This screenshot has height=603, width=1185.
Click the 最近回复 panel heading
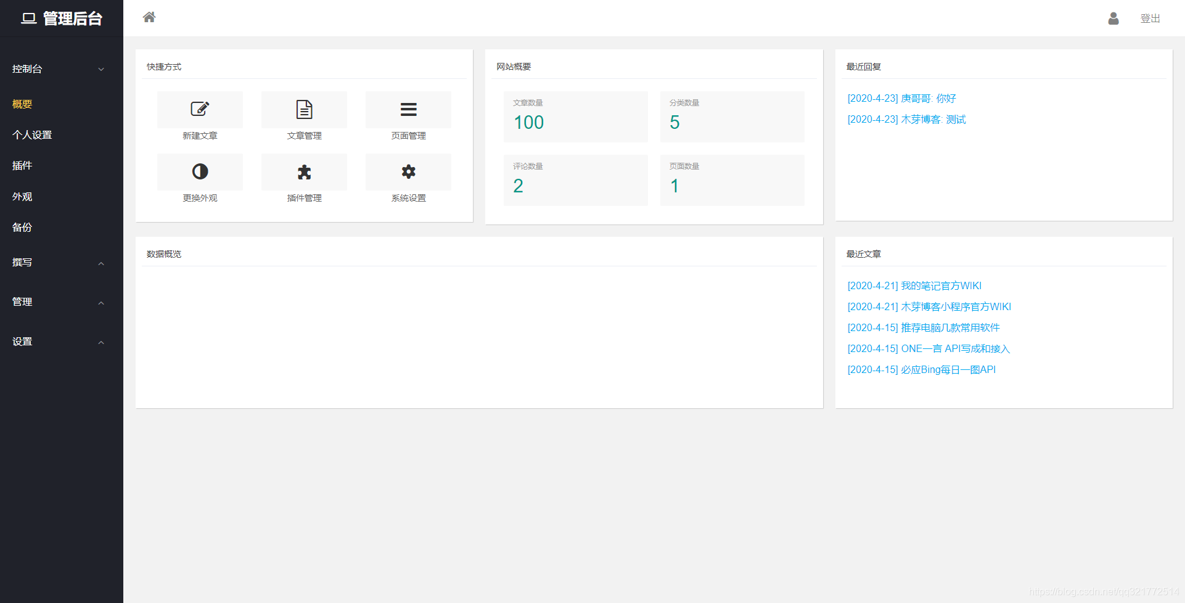(x=864, y=67)
